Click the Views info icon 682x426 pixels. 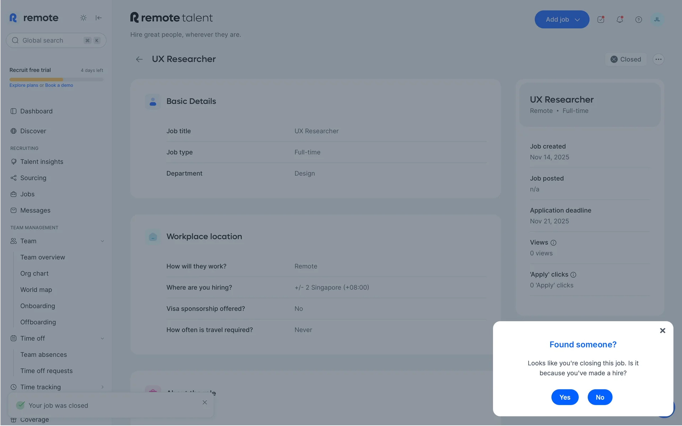tap(553, 243)
